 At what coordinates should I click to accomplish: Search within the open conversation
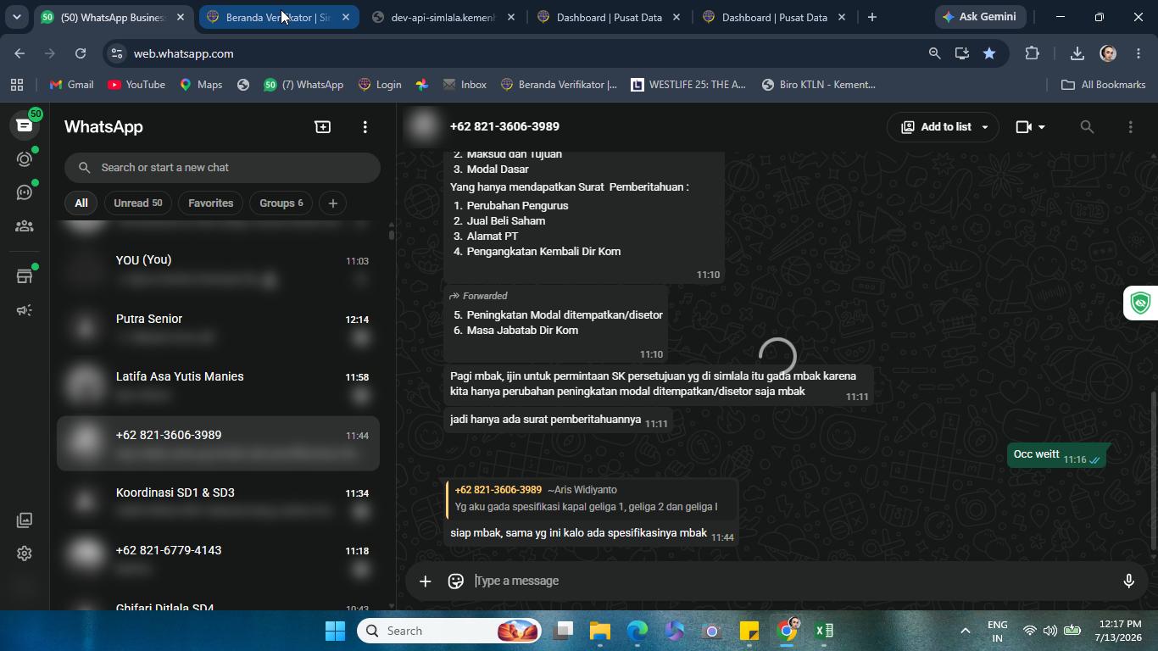[1087, 127]
